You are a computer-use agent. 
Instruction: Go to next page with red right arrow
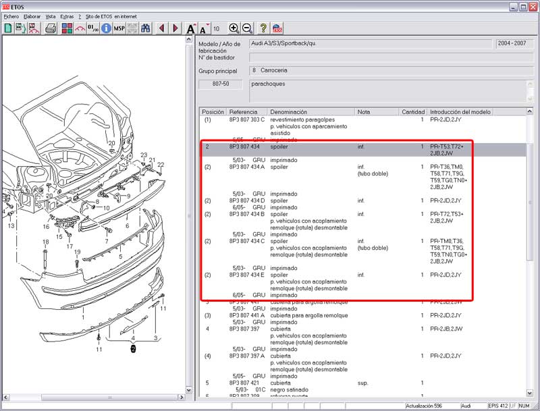[x=175, y=28]
